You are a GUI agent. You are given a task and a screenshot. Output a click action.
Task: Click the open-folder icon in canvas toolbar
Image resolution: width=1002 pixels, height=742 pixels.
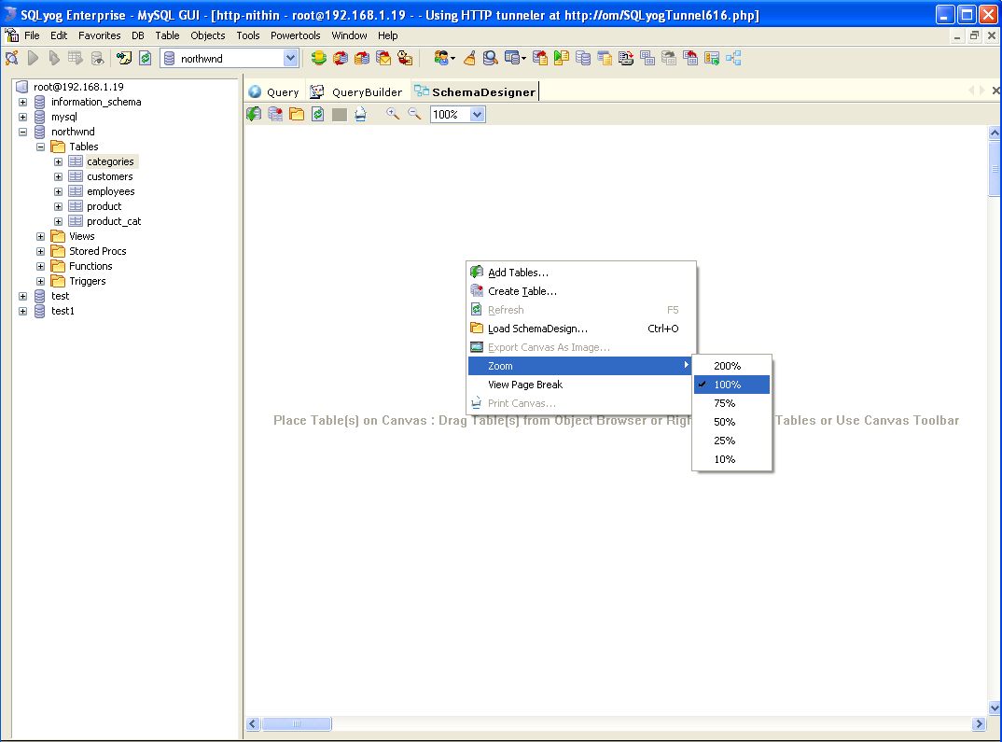click(x=297, y=115)
